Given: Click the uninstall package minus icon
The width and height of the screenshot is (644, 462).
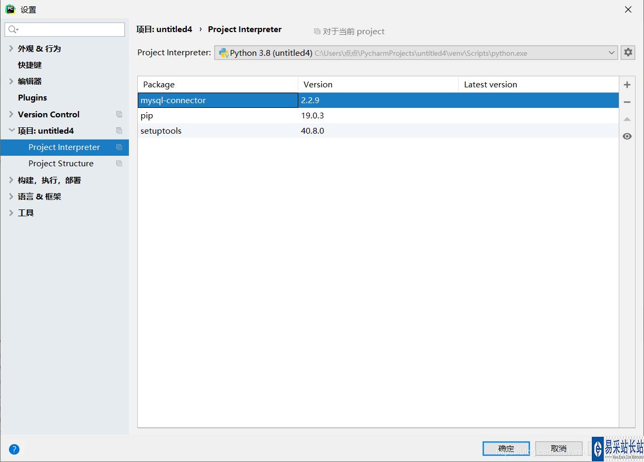Looking at the screenshot, I should pyautogui.click(x=627, y=102).
